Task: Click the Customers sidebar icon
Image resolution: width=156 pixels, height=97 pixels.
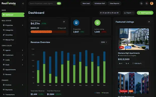Action: pos(4,55)
